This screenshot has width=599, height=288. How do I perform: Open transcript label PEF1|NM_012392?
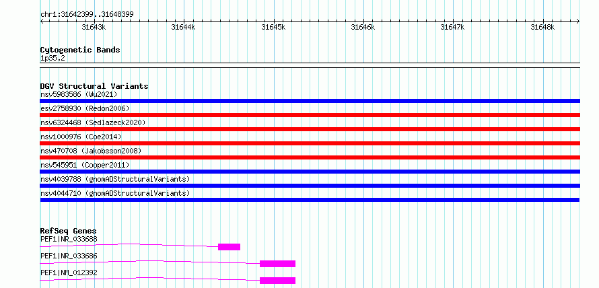pyautogui.click(x=69, y=273)
